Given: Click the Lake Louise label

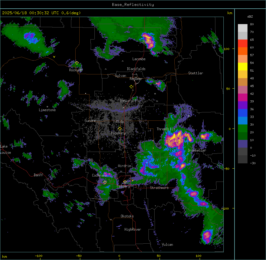Looking at the screenshot, I should point(6,149).
